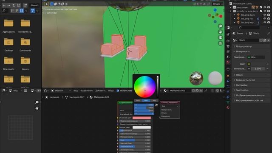
Task: Hide TriLamp-Back in viewport via eye
Action: point(265,15)
